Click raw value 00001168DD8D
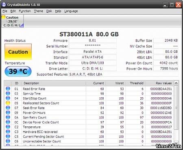The height and width of the screenshot is (150, 183). click(x=161, y=108)
